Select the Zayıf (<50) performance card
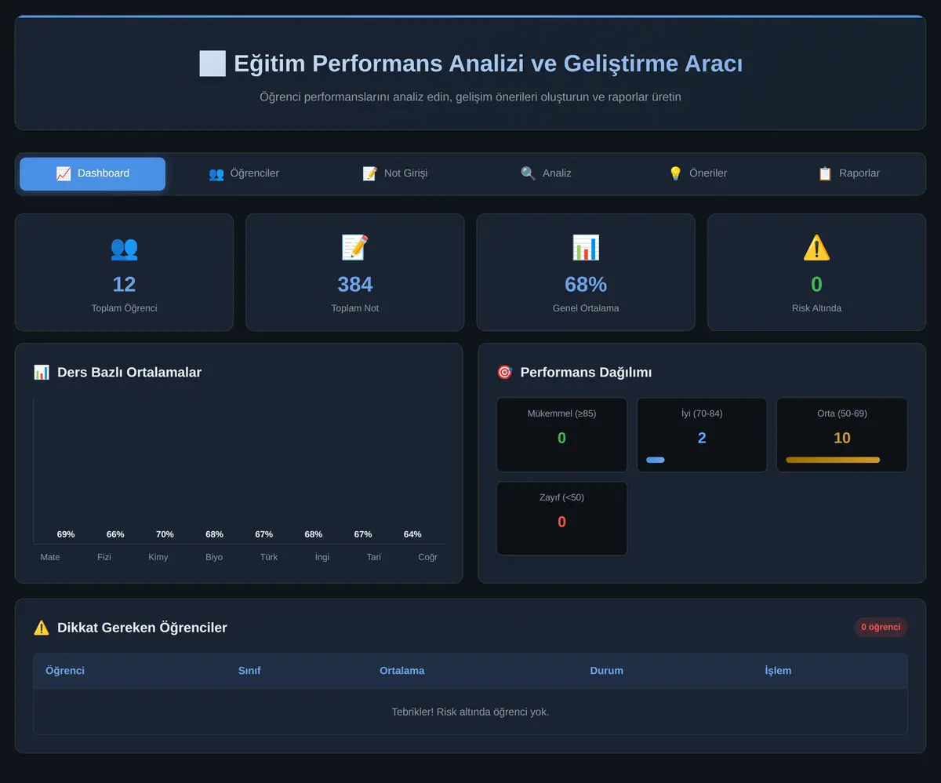 tap(561, 519)
